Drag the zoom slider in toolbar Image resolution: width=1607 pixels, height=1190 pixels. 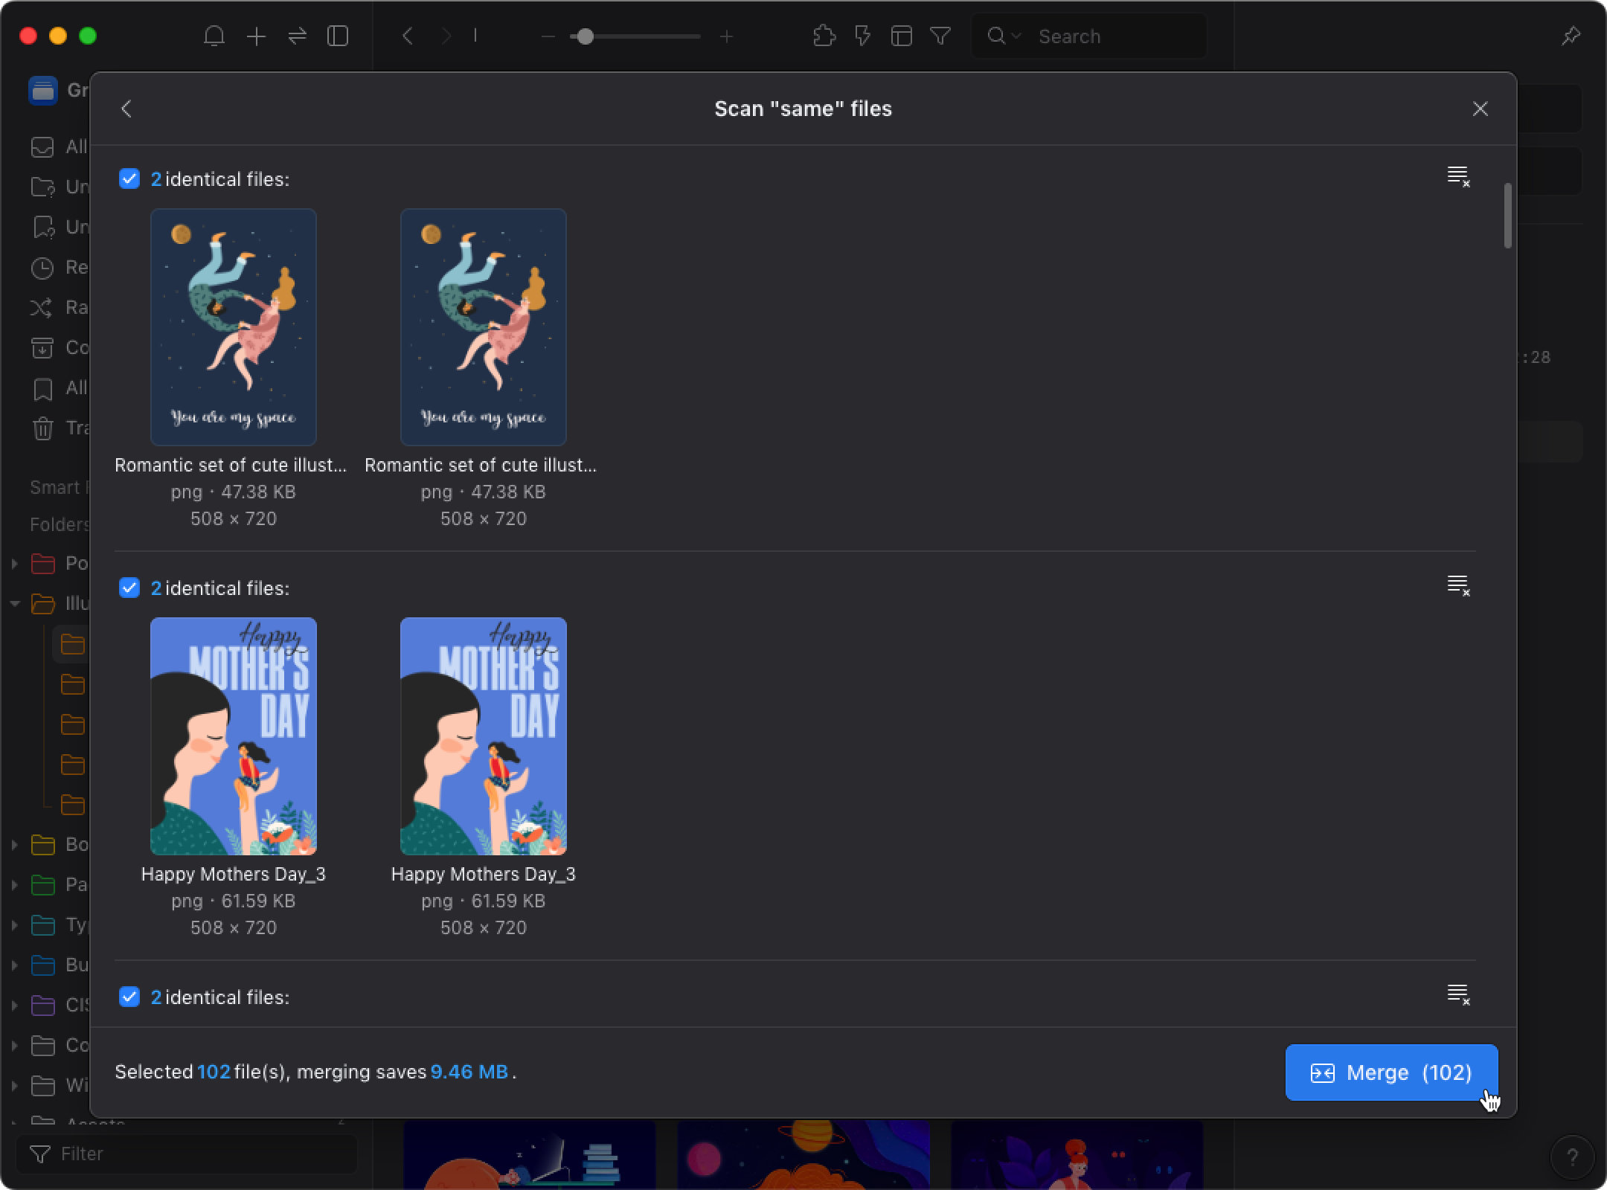pos(584,35)
